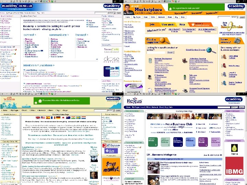Screen dimensions: 247x185
Task: Open search type dropdown in Regus window
Action: click(234, 107)
